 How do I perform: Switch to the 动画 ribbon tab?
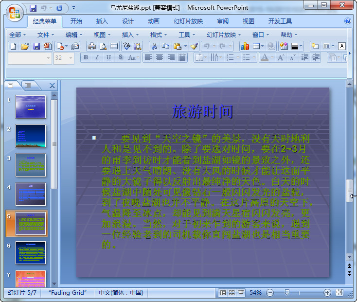pos(154,21)
